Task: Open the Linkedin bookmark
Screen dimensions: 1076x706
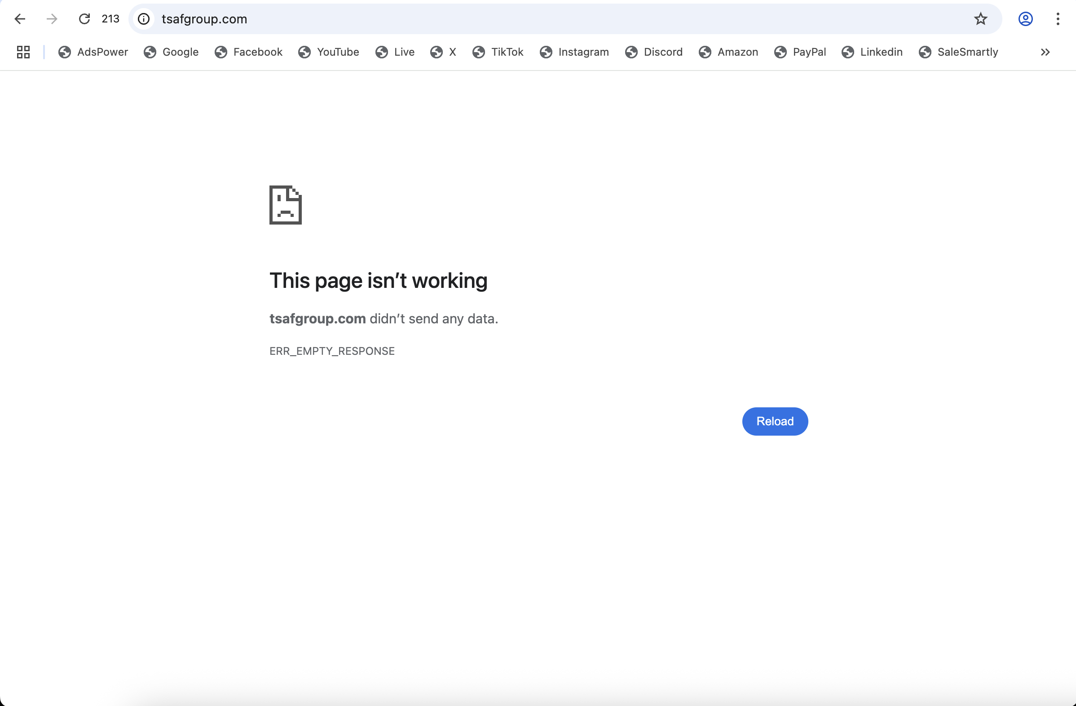Action: (x=872, y=52)
